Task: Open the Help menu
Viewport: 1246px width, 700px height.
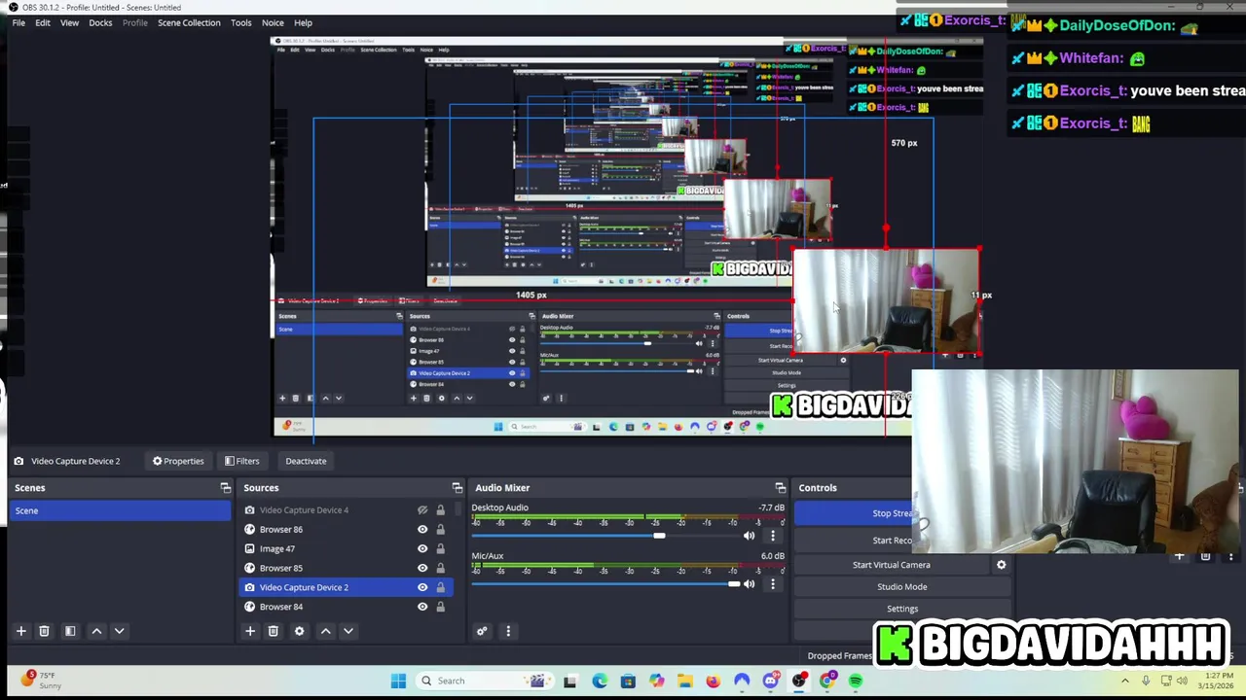Action: (x=303, y=22)
